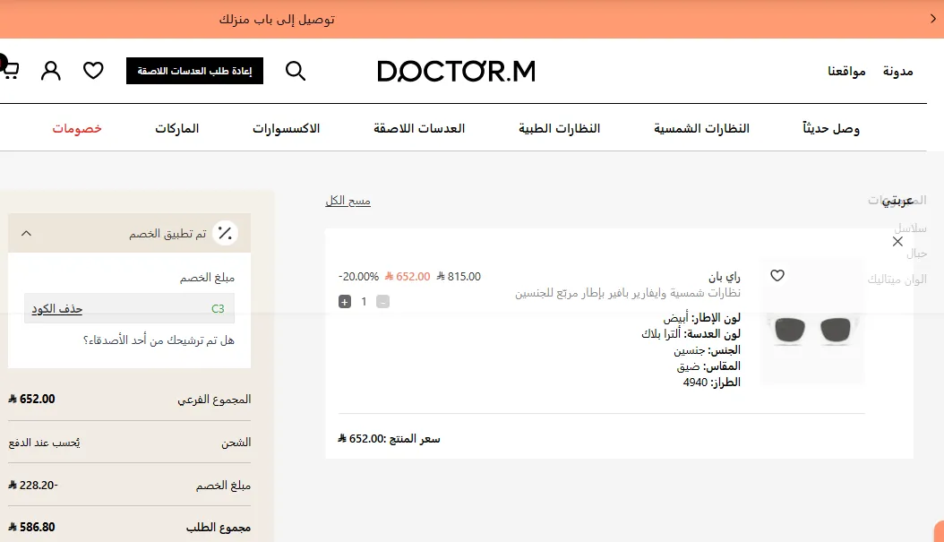This screenshot has height=542, width=944.
Task: Click the sale price 652.00 in red
Action: coord(408,277)
